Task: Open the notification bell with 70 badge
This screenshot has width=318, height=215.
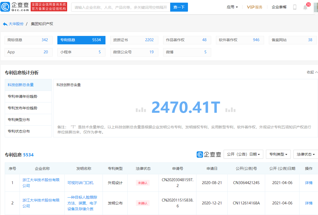Action: click(x=305, y=7)
